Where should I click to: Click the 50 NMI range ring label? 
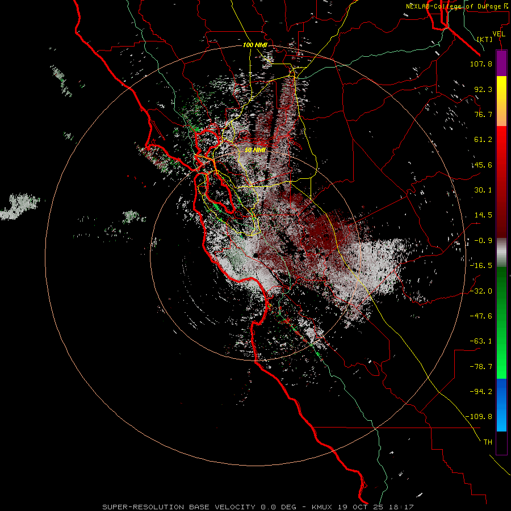(255, 150)
